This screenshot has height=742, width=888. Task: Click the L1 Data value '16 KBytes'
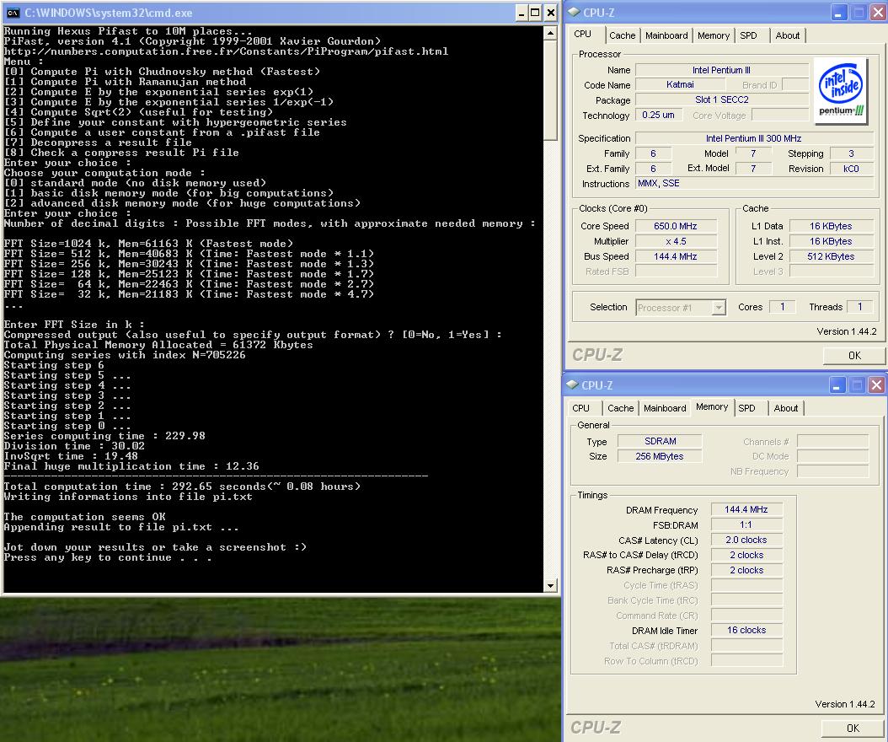[x=831, y=226]
